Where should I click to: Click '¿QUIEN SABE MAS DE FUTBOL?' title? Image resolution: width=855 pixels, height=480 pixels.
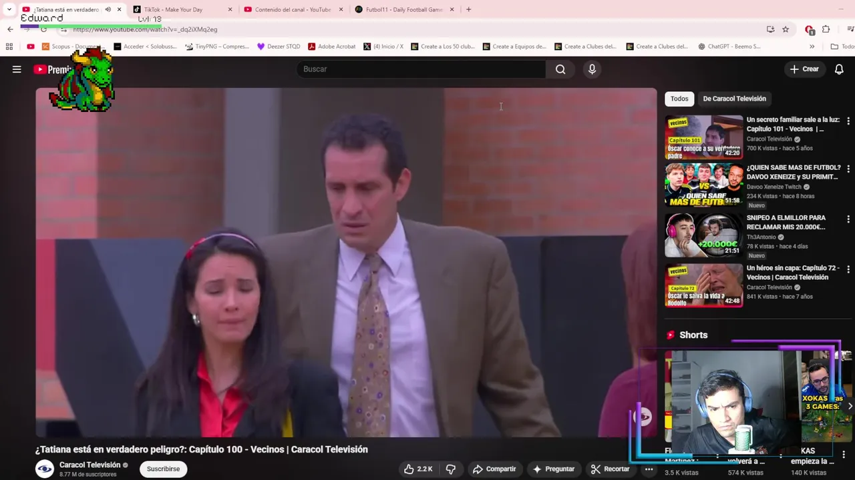793,172
